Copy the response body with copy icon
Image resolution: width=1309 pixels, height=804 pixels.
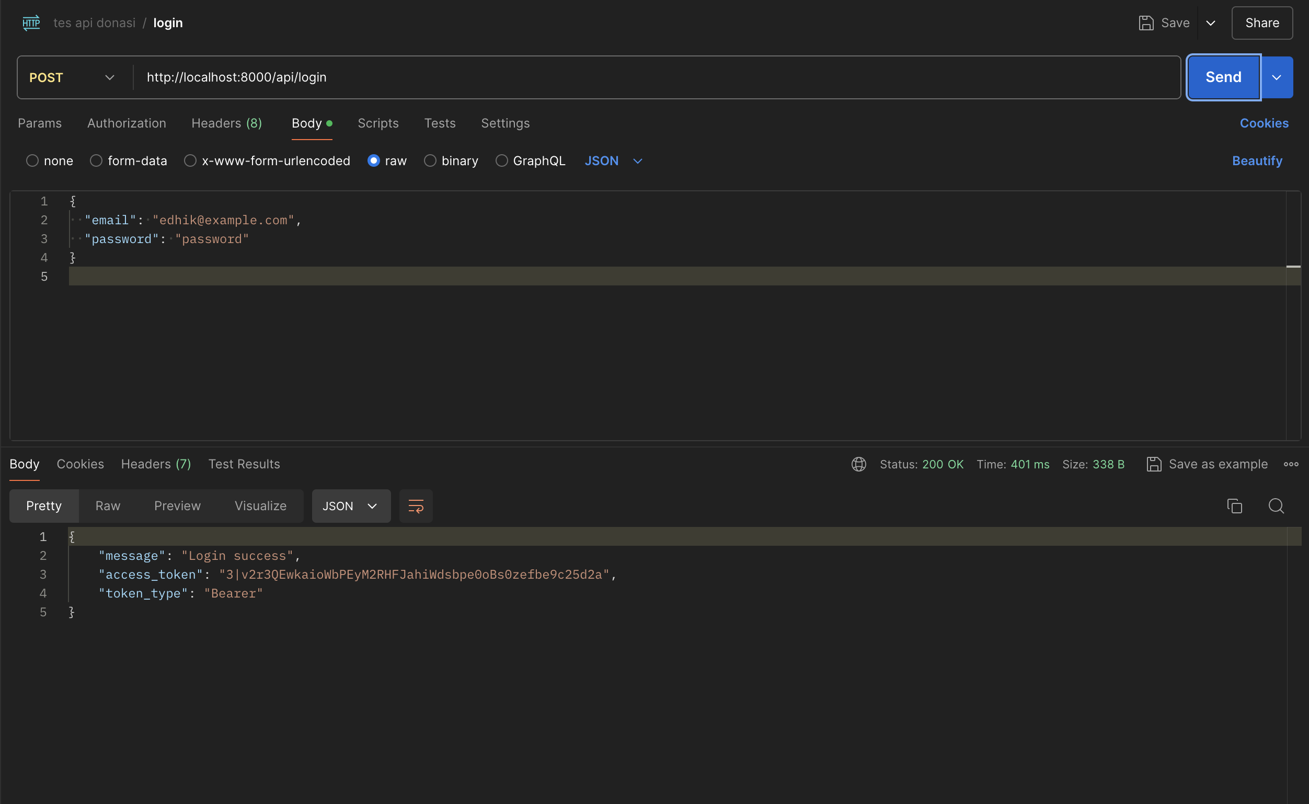pos(1235,506)
